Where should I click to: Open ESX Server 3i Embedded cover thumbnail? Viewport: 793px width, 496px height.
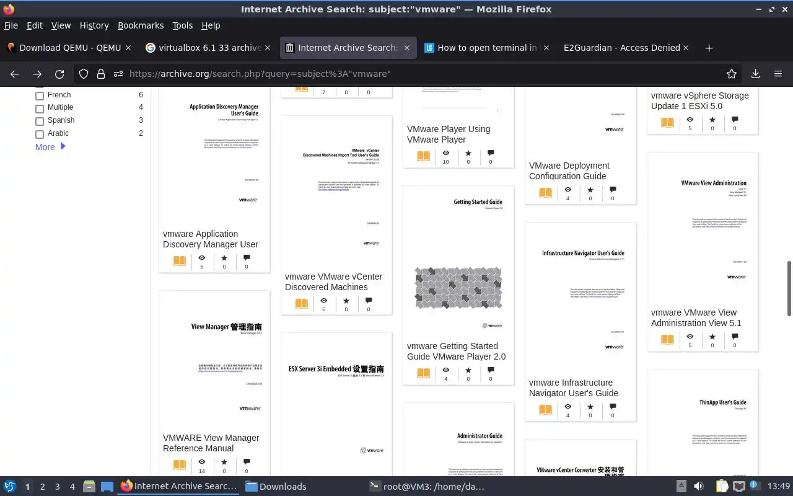click(336, 404)
